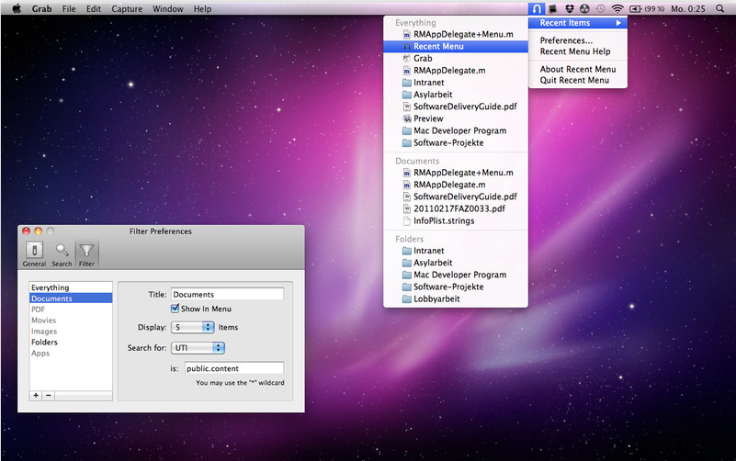Select Images in filter list
The height and width of the screenshot is (461, 736).
(71, 332)
